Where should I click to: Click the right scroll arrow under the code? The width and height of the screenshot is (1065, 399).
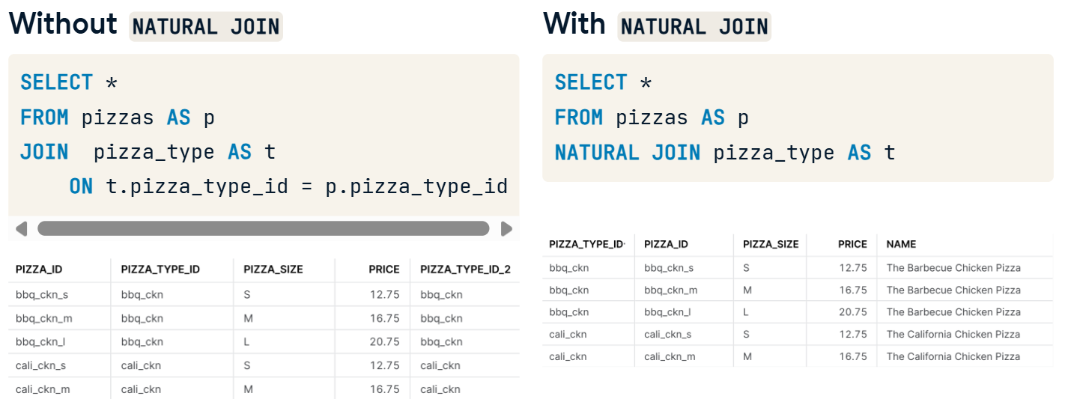click(507, 228)
